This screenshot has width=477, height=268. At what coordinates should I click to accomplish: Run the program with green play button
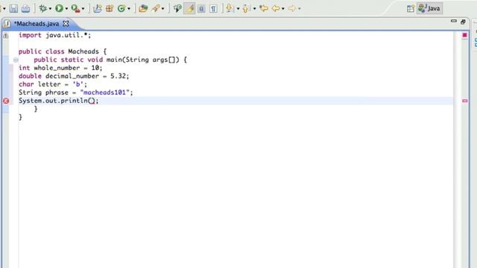pyautogui.click(x=59, y=8)
